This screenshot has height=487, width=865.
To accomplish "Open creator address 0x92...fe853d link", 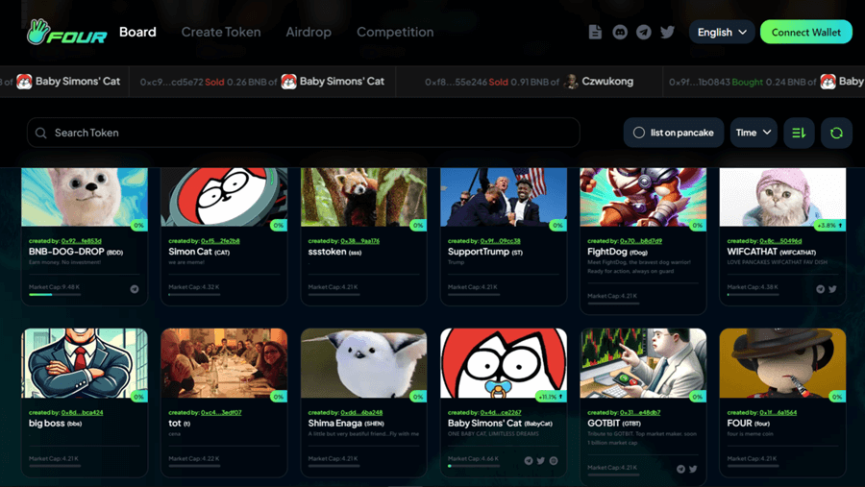I will coord(81,241).
